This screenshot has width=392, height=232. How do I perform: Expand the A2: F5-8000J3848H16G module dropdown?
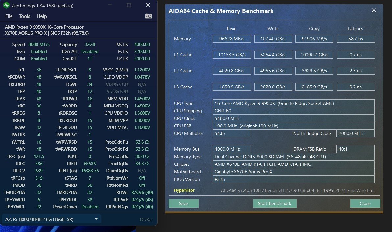tap(51, 219)
